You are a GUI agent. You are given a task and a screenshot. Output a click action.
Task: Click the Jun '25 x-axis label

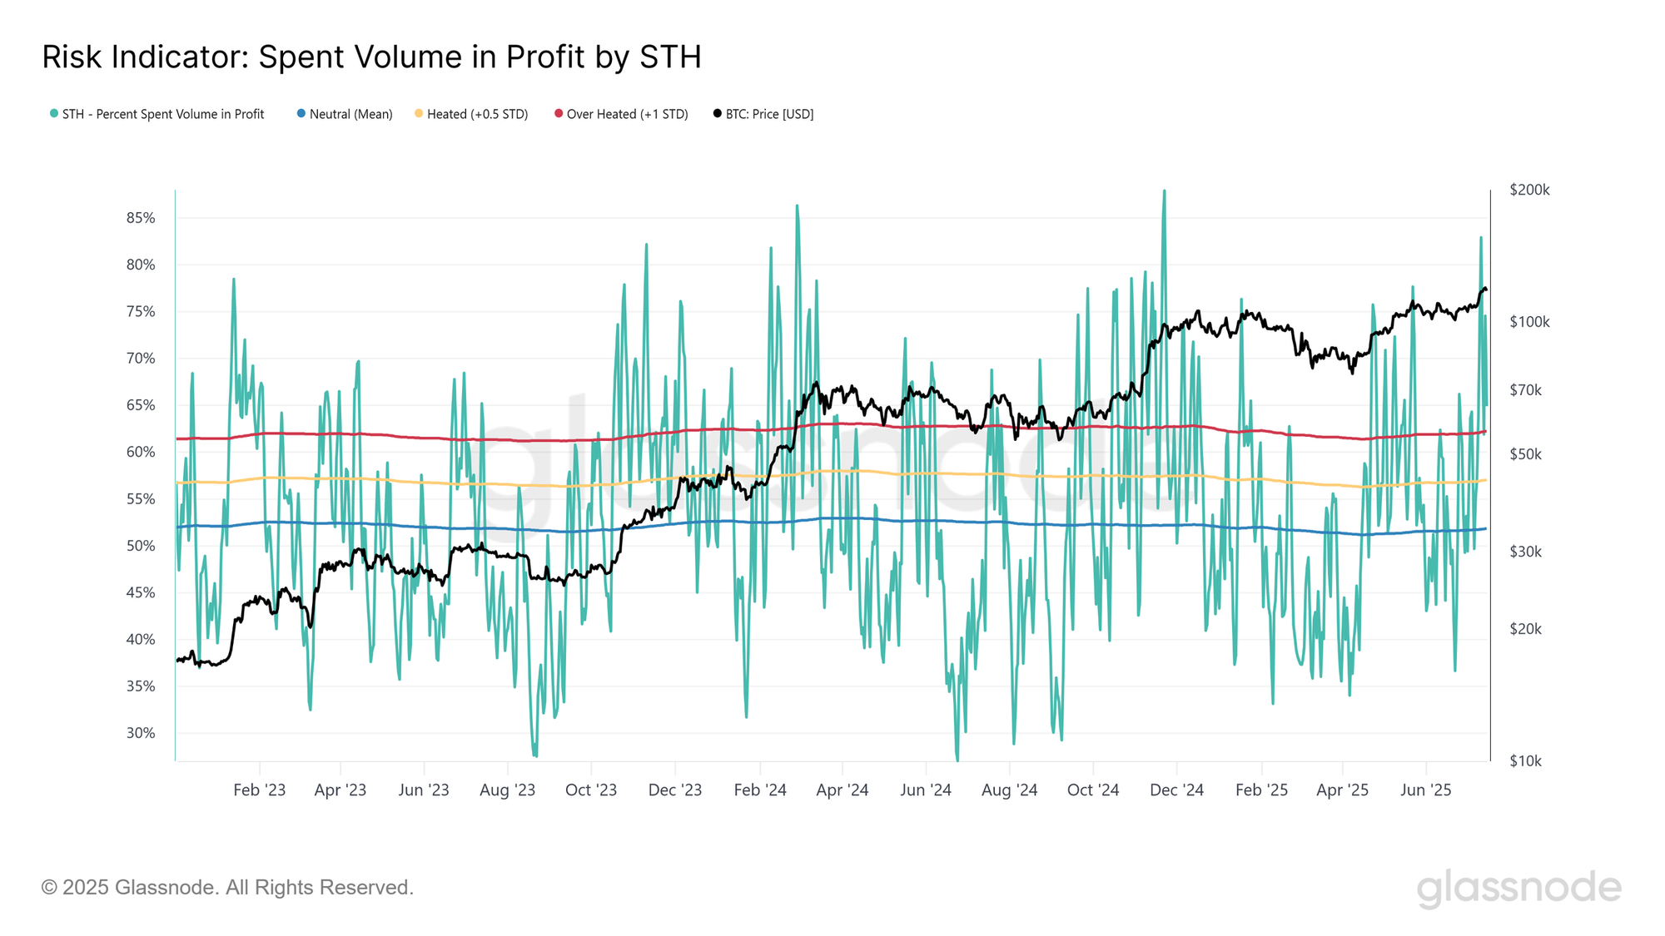(x=1425, y=790)
